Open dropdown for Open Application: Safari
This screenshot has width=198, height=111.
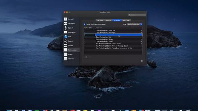(141, 41)
